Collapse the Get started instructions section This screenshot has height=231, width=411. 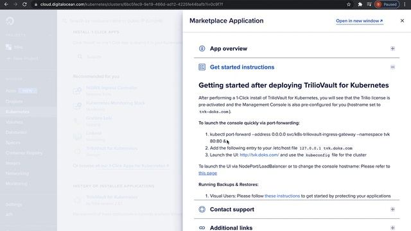tap(392, 67)
